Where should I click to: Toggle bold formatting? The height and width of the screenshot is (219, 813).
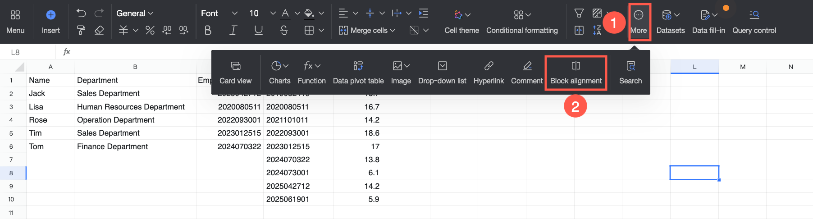208,30
